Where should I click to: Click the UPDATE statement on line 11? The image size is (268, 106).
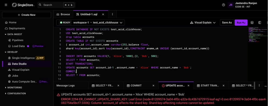pos(128,68)
